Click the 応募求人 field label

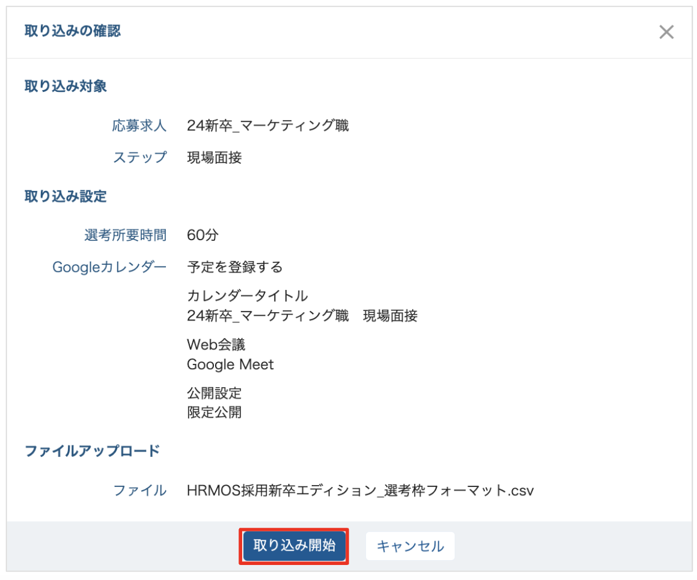(x=139, y=126)
